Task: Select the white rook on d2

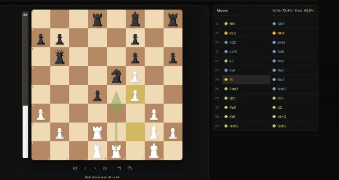Action: click(x=97, y=133)
